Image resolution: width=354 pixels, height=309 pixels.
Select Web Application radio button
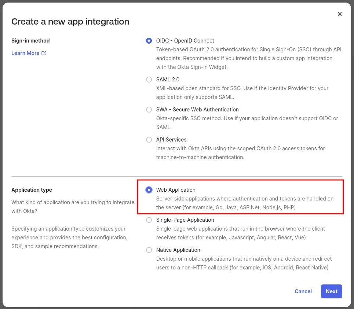pyautogui.click(x=149, y=190)
